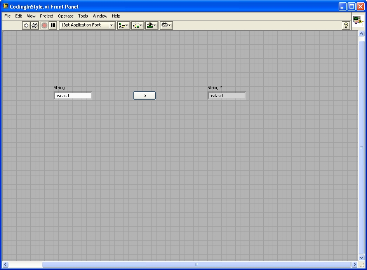Start Run Continuously mode

[x=35, y=25]
